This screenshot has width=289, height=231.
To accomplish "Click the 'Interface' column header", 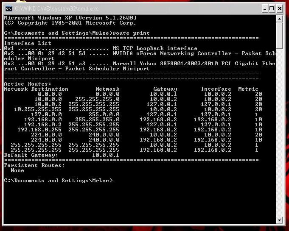I will [216, 89].
